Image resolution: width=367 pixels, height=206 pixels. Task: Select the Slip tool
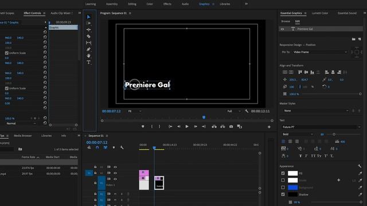(x=88, y=43)
